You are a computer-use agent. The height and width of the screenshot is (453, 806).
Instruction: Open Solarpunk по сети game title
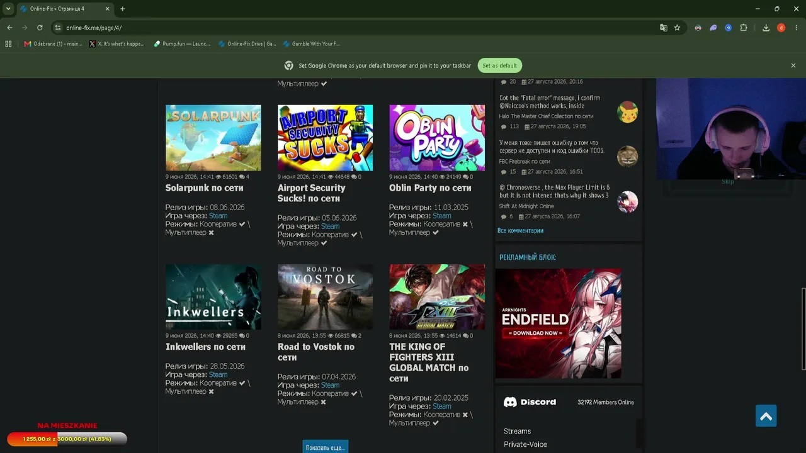204,187
